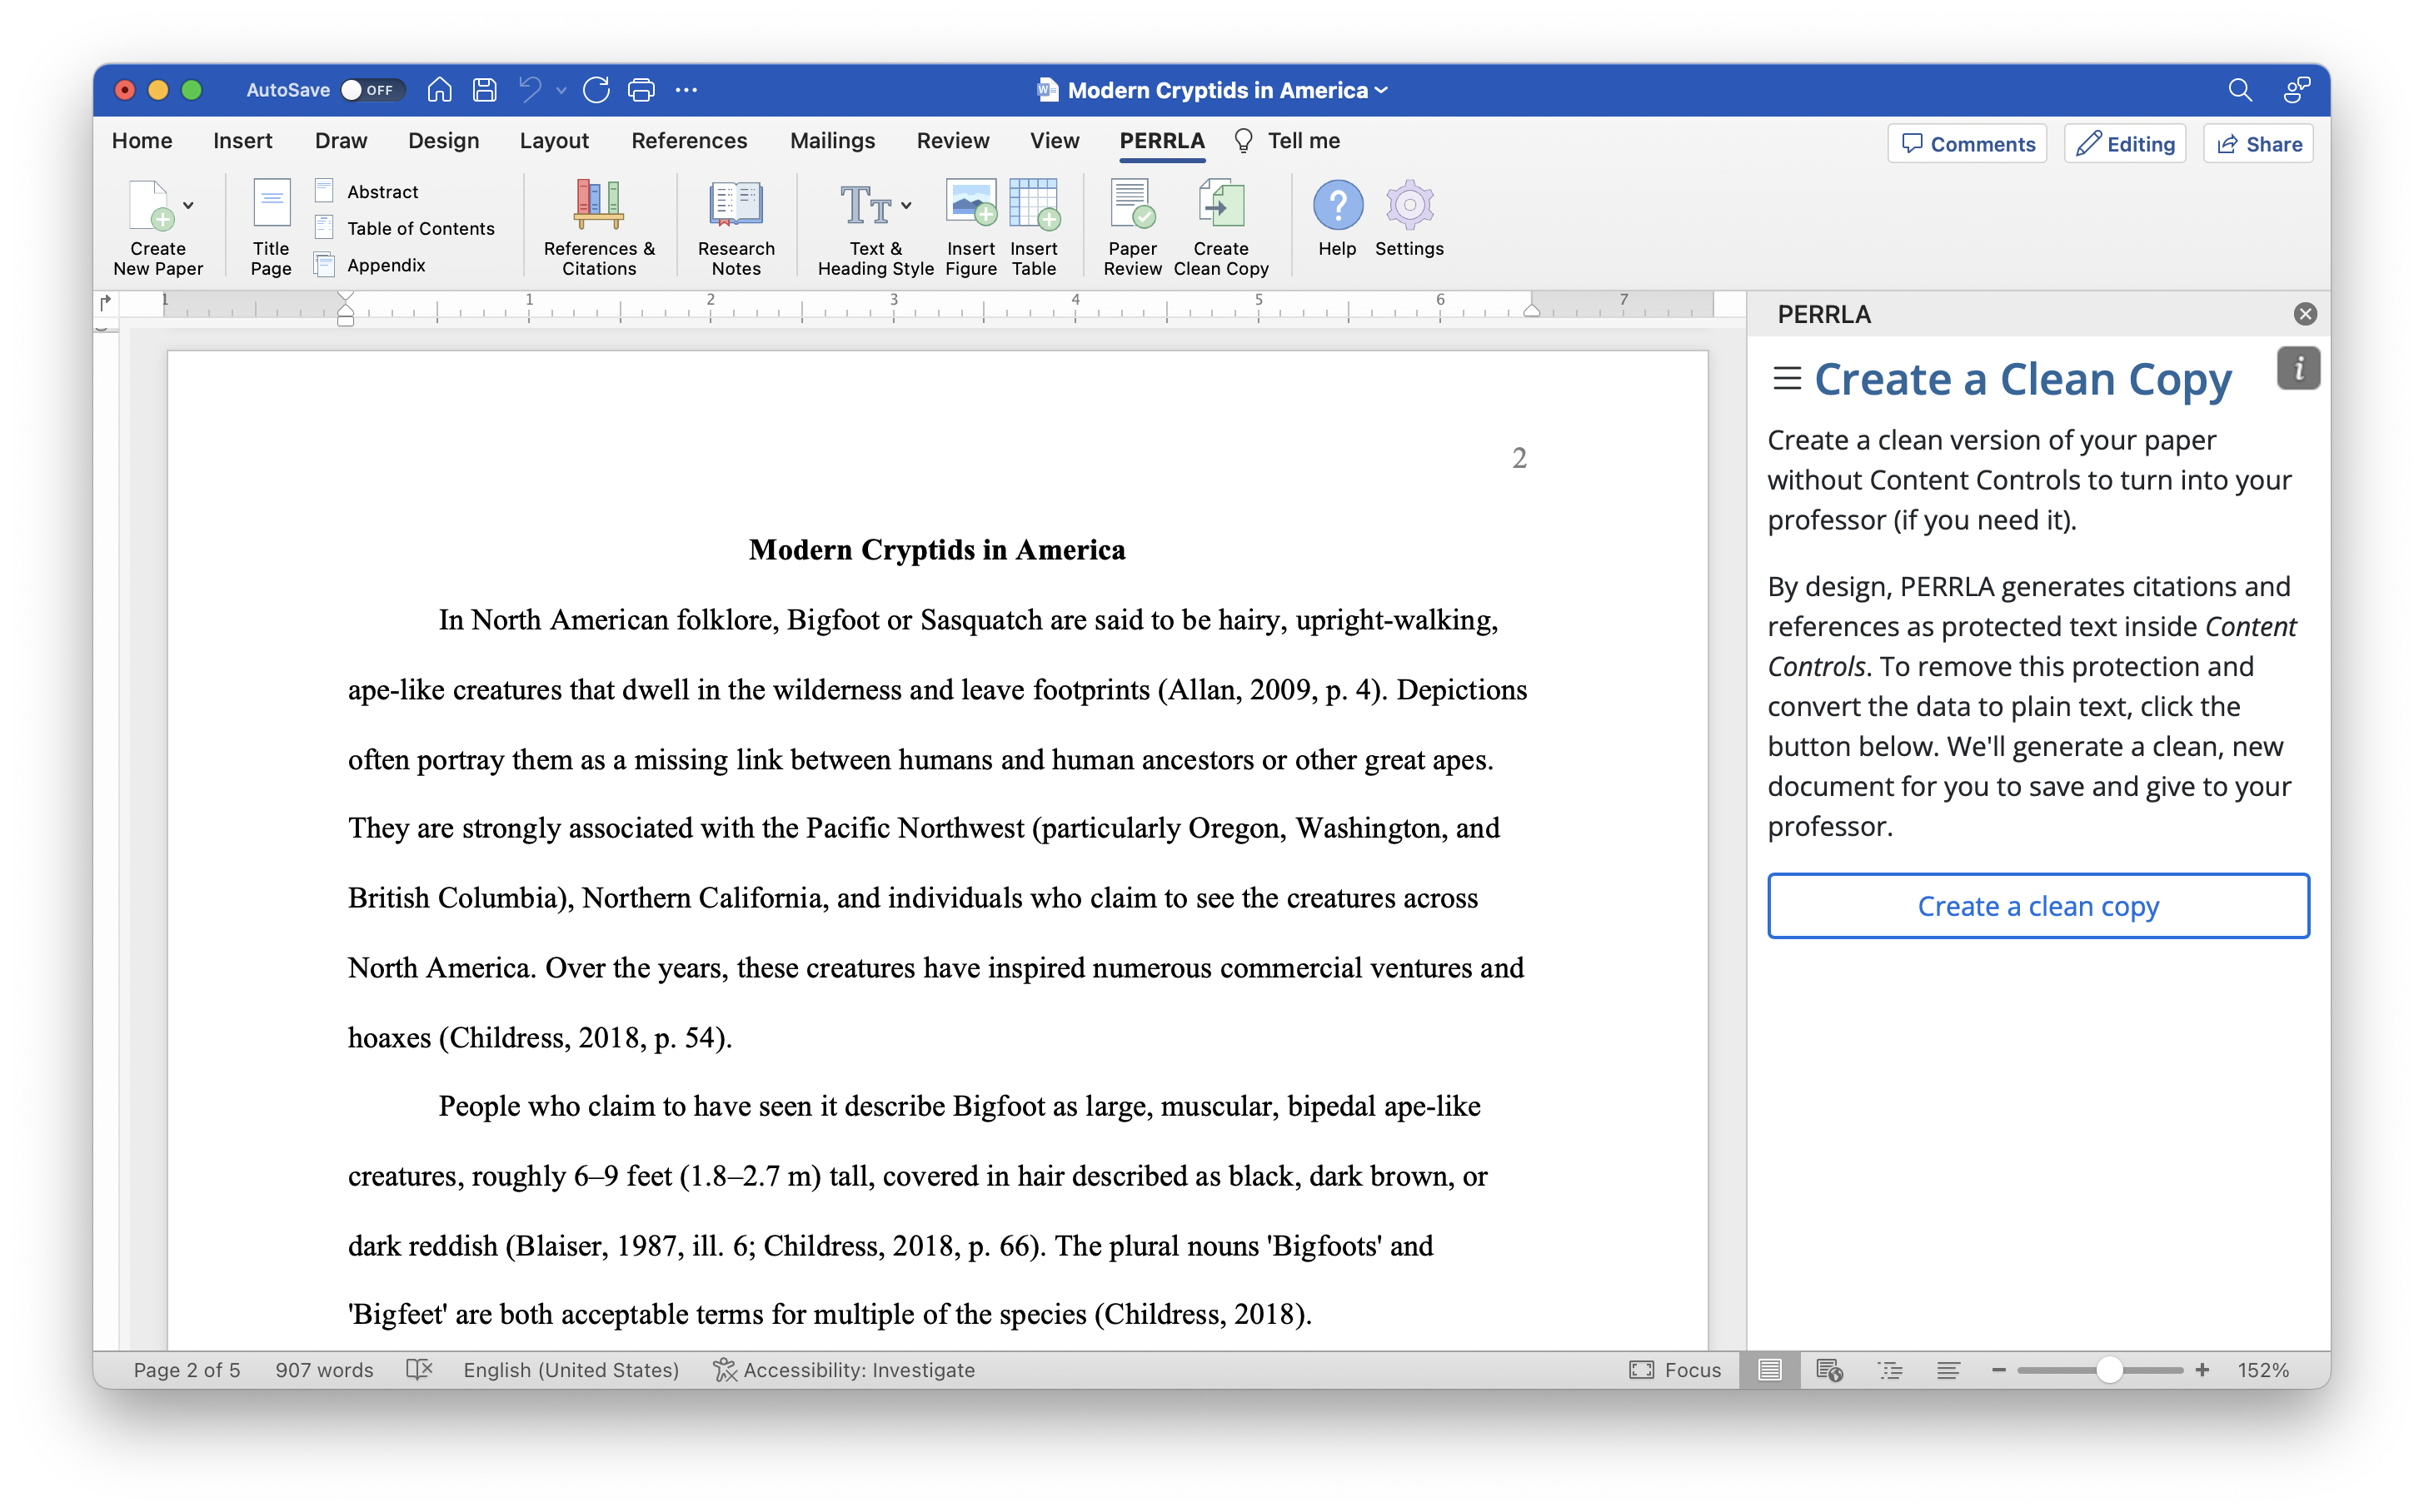Click Create a clean copy button
This screenshot has height=1512, width=2424.
2037,906
